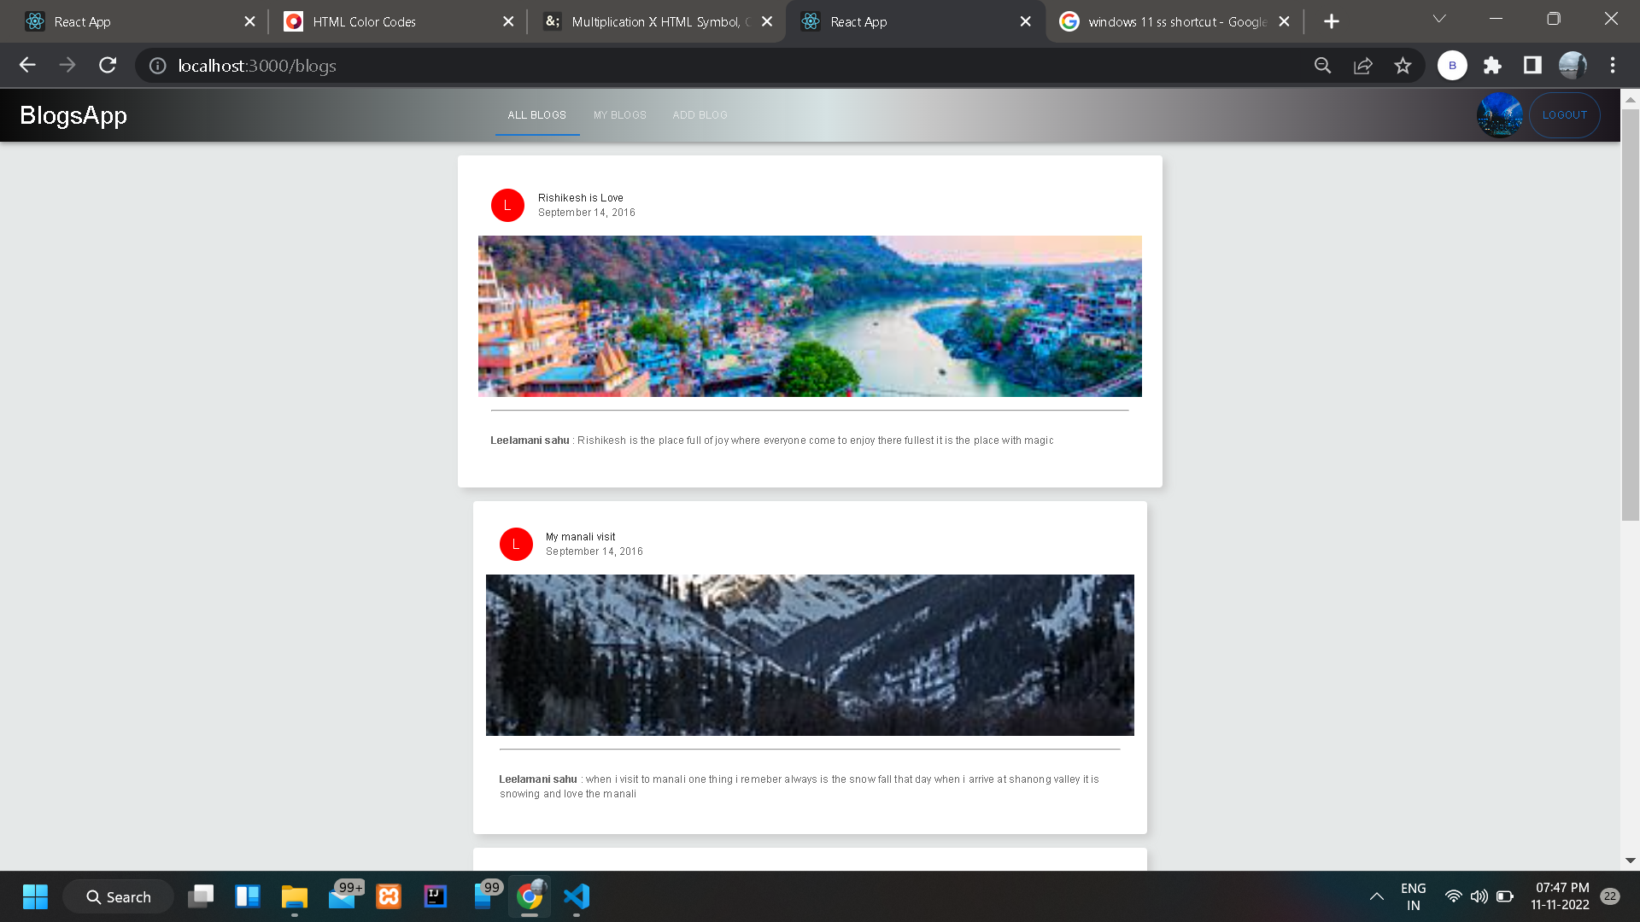Open the ADD BLOG section
Viewport: 1640px width, 922px height.
click(700, 114)
